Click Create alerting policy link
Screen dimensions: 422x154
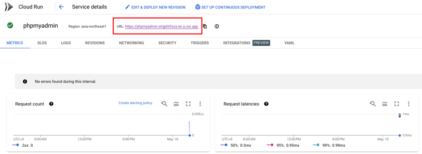tap(135, 103)
